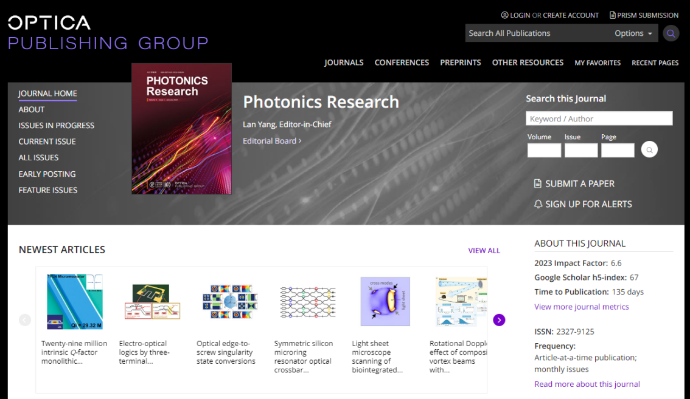Open All Issues in sidebar

[38, 157]
